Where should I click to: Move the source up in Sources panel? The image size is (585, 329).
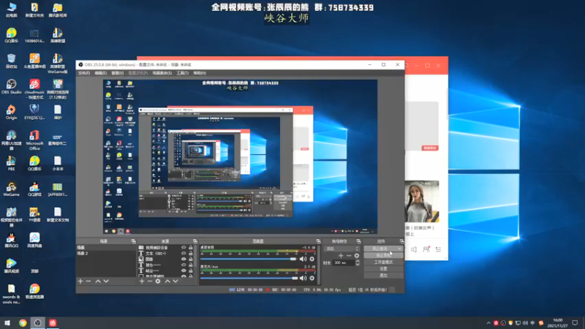coord(167,281)
